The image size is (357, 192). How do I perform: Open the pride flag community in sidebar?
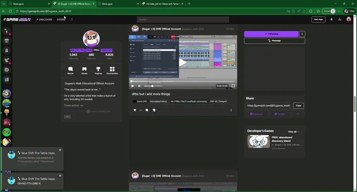coord(7,142)
